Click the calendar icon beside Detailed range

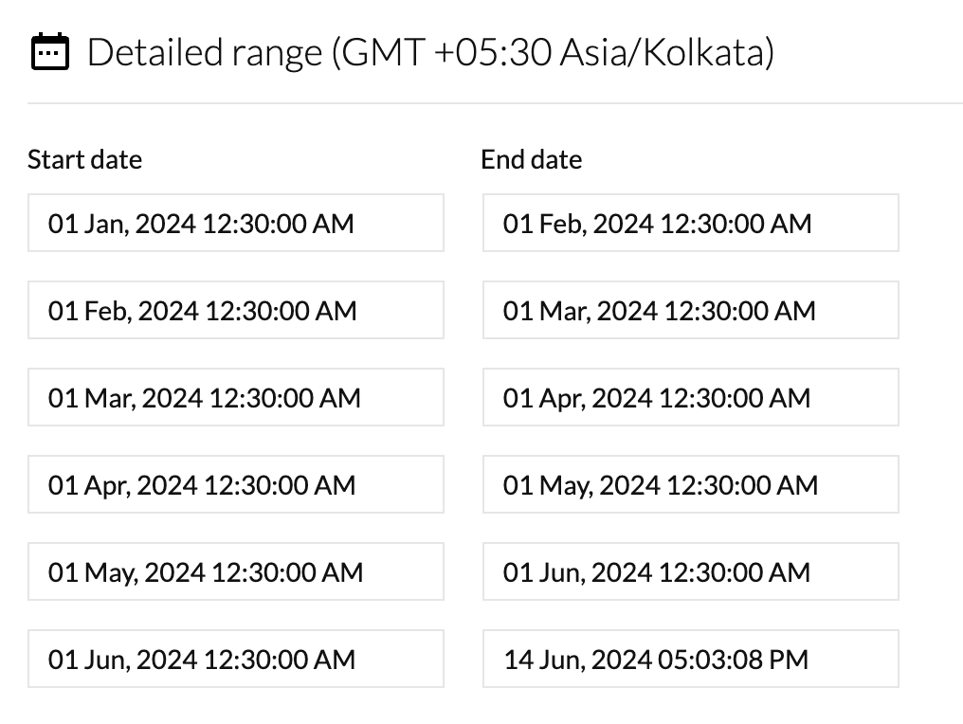click(50, 52)
